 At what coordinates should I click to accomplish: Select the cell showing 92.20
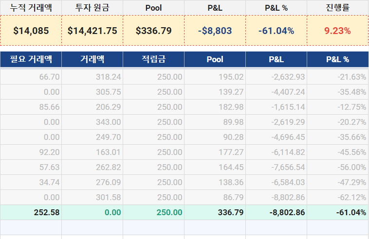tap(31, 152)
